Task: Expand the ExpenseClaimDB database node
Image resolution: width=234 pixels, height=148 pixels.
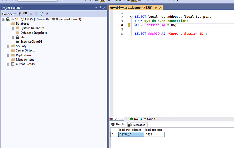Action: [x=13, y=42]
